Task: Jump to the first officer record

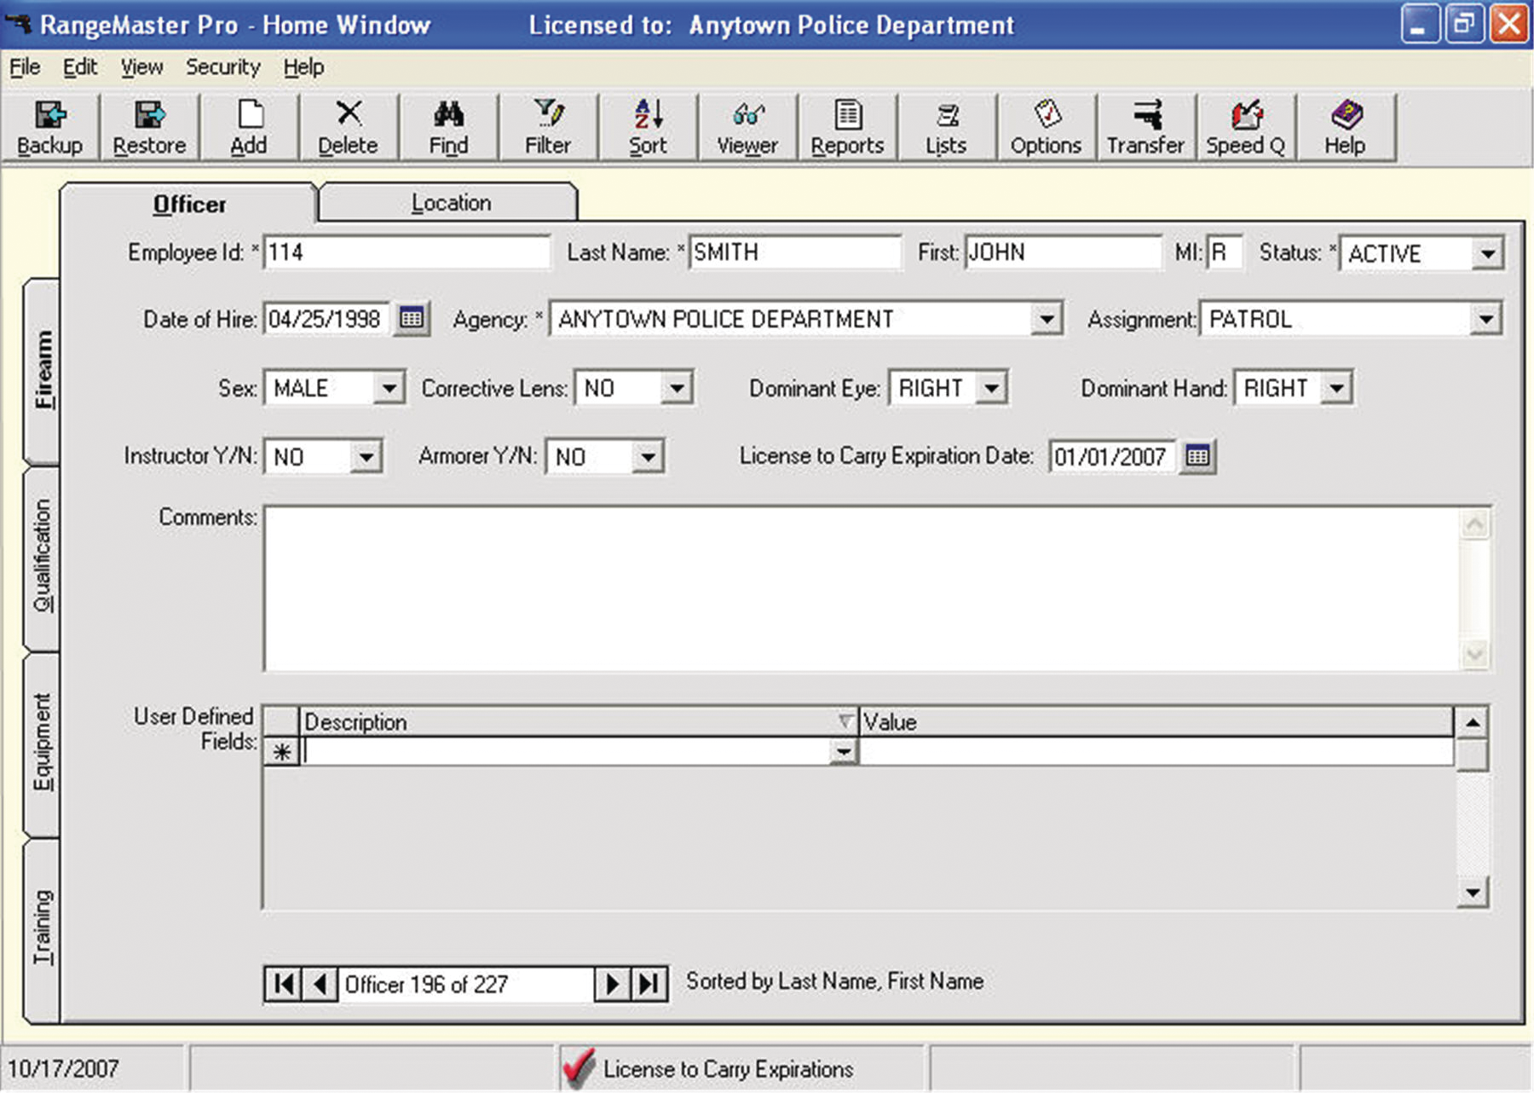Action: pyautogui.click(x=283, y=985)
